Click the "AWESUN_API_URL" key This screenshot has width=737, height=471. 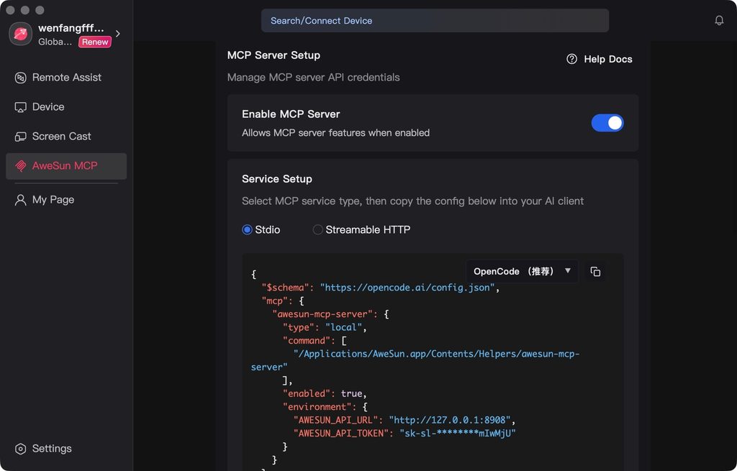(x=336, y=420)
